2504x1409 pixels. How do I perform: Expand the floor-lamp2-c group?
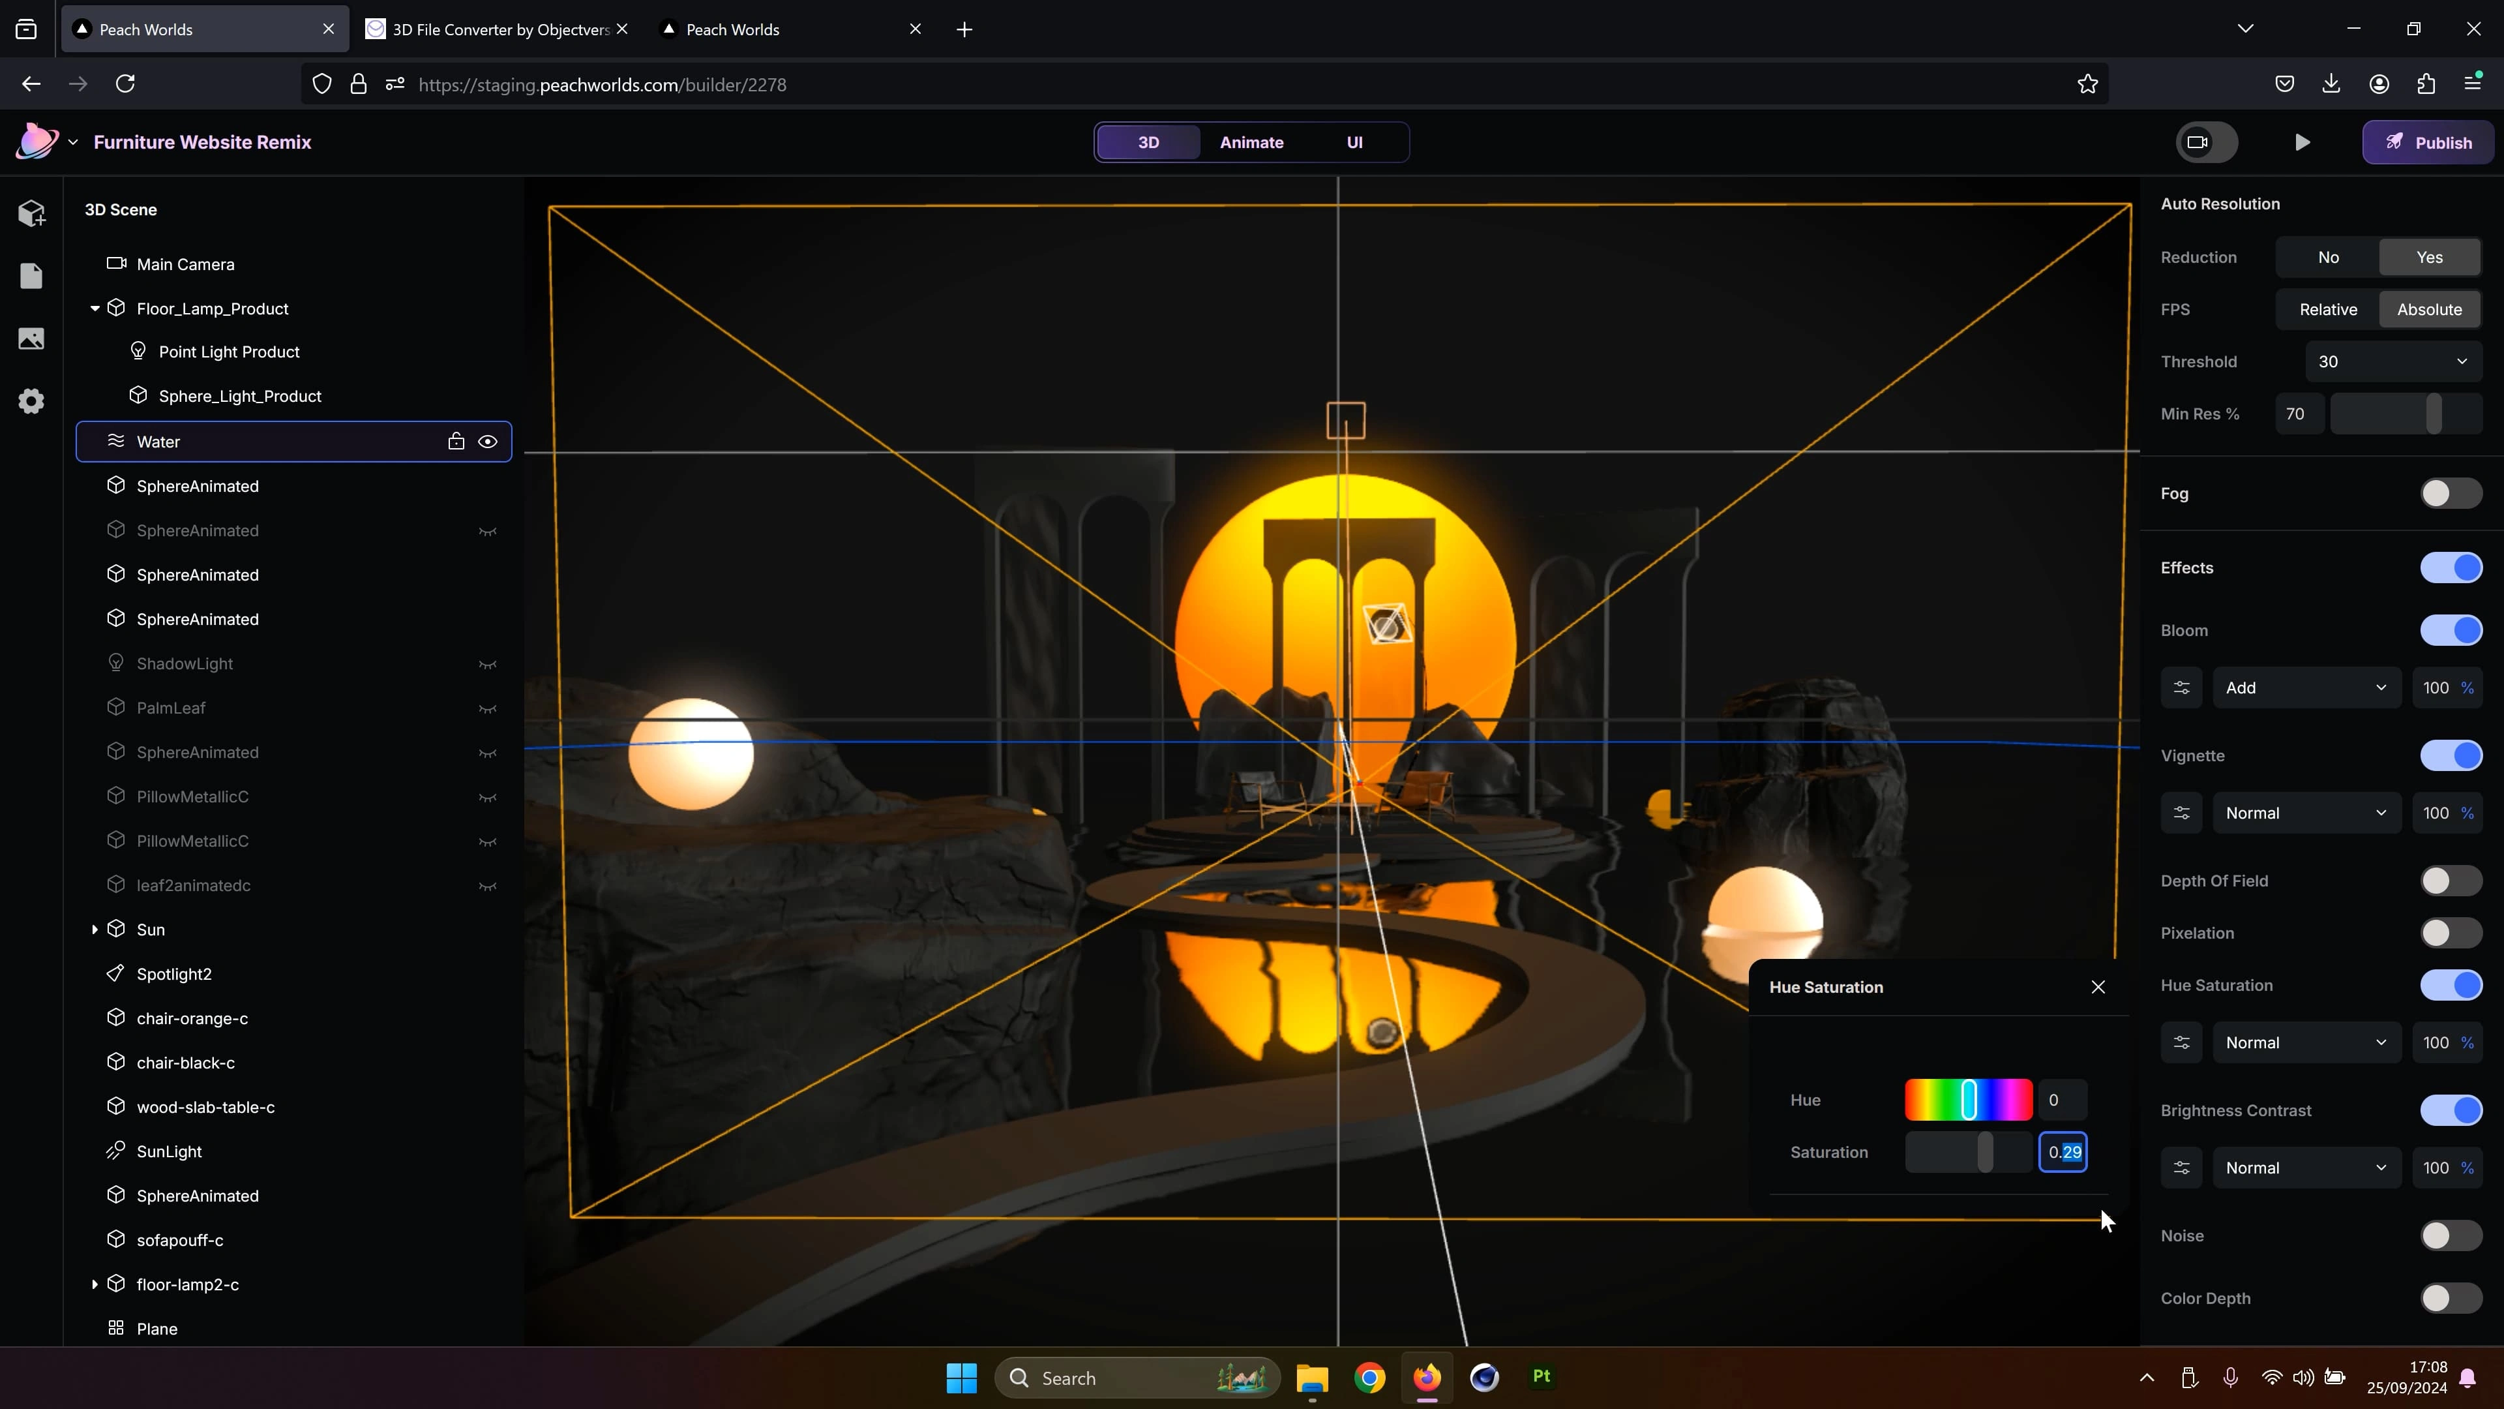coord(95,1284)
